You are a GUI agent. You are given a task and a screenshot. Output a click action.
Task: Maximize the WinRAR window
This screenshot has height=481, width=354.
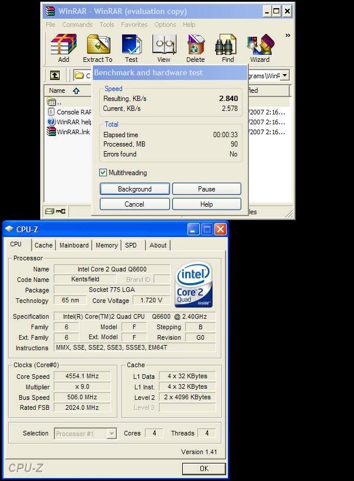point(276,11)
